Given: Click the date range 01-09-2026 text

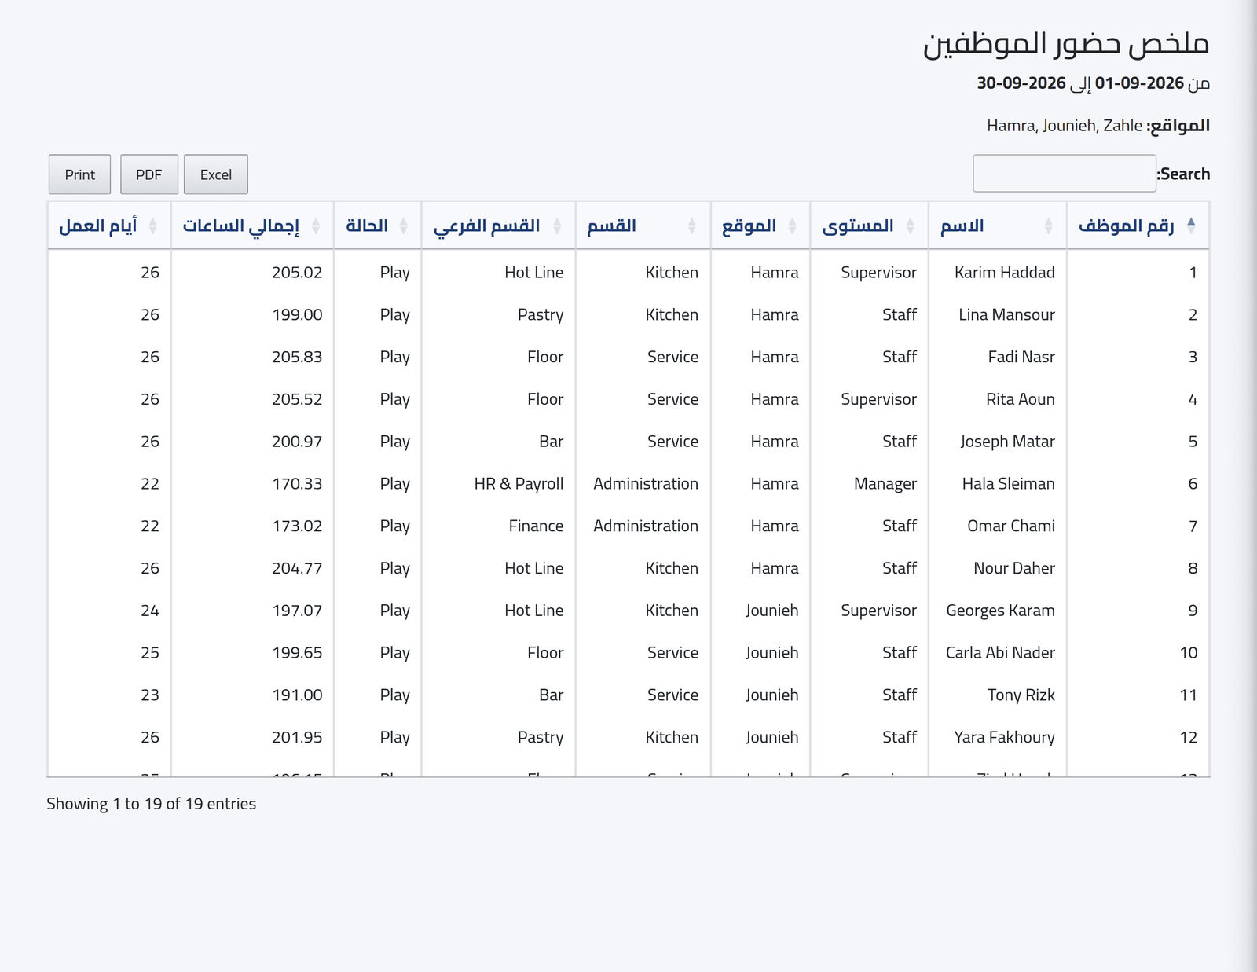Looking at the screenshot, I should coord(1139,83).
